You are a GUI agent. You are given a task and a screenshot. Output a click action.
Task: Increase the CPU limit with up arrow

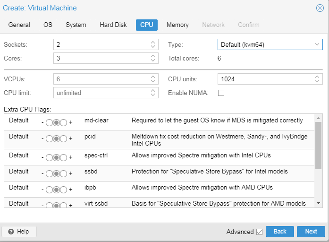click(x=153, y=90)
